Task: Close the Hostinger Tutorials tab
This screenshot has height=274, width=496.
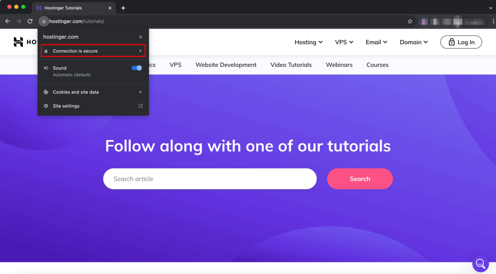Action: point(110,8)
